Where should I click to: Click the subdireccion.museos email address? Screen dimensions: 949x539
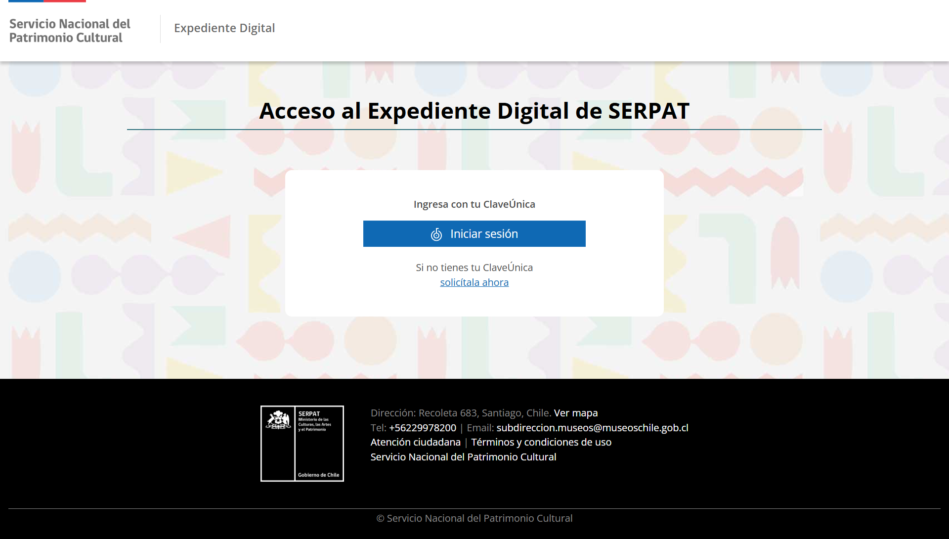point(593,428)
